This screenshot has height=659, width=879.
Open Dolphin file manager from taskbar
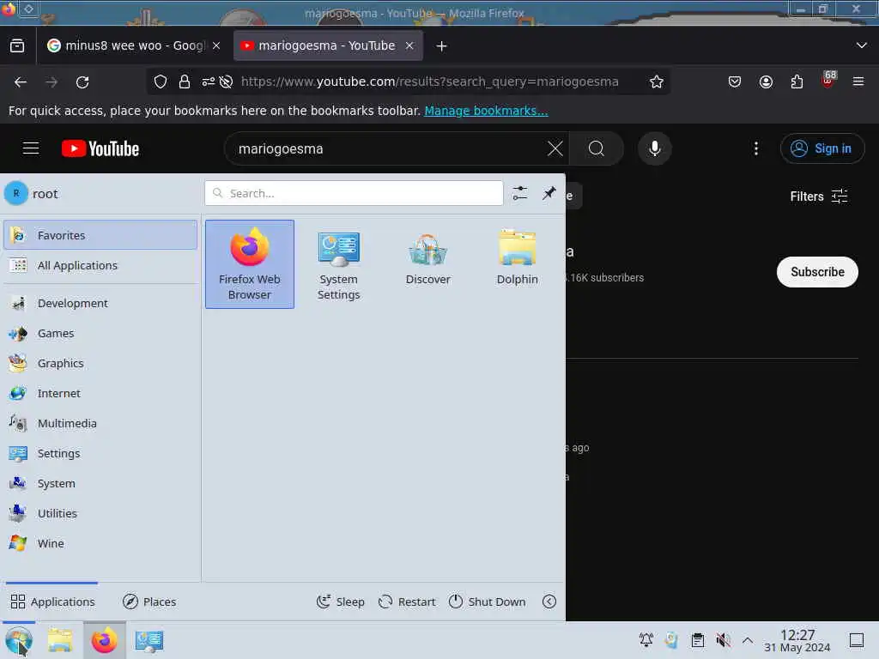[60, 641]
